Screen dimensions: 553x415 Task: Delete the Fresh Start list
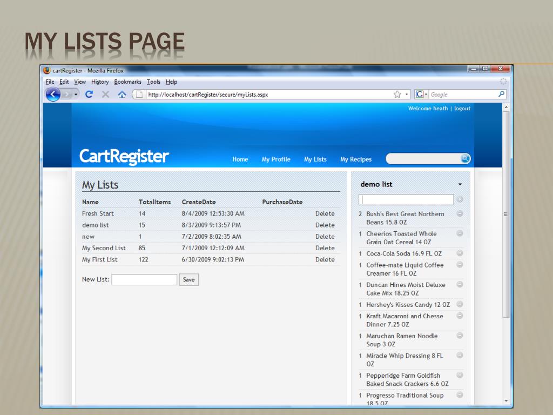(325, 213)
